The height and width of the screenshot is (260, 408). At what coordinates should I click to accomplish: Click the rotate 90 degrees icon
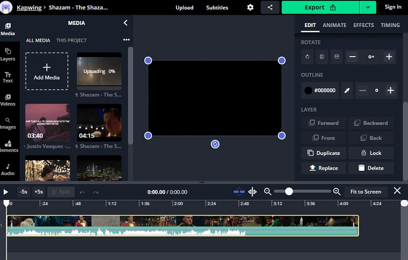click(307, 57)
